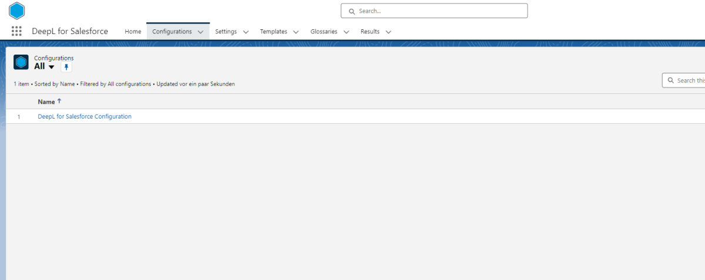
Task: Click the DeepL hexagon logo at top left
Action: [x=17, y=11]
